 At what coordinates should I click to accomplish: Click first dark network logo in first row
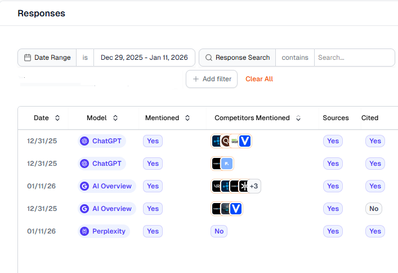pyautogui.click(x=217, y=141)
